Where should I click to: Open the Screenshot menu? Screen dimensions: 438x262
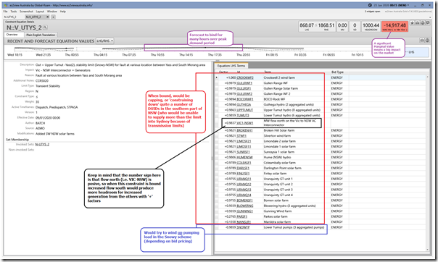coord(26,12)
